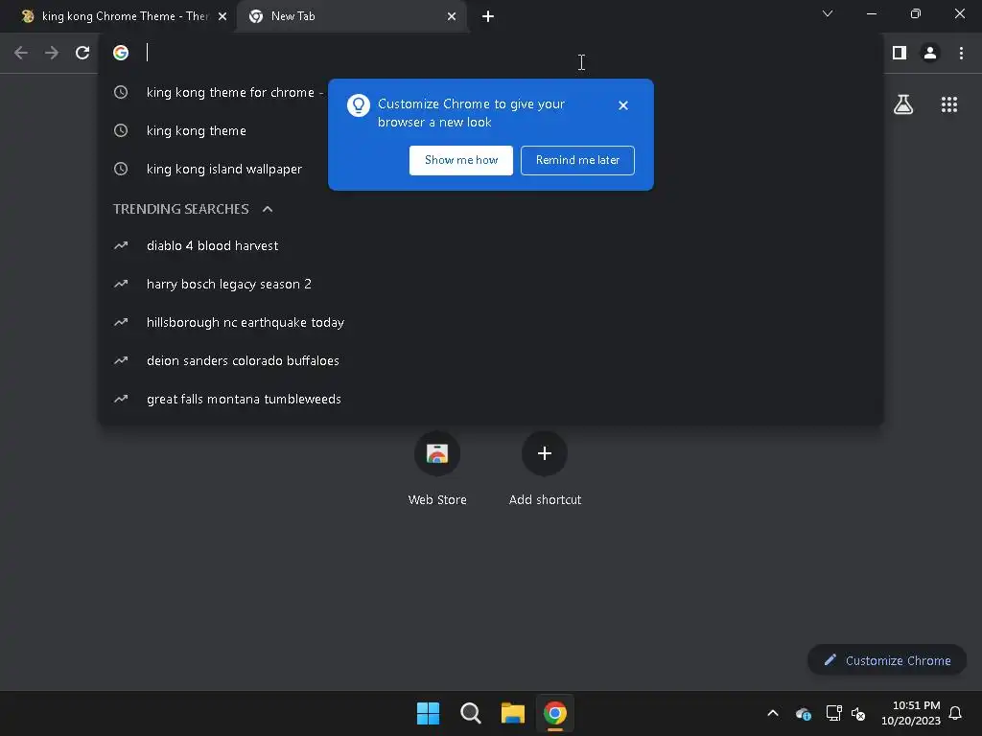Image resolution: width=982 pixels, height=736 pixels.
Task: Go back using the back arrow
Action: point(21,53)
